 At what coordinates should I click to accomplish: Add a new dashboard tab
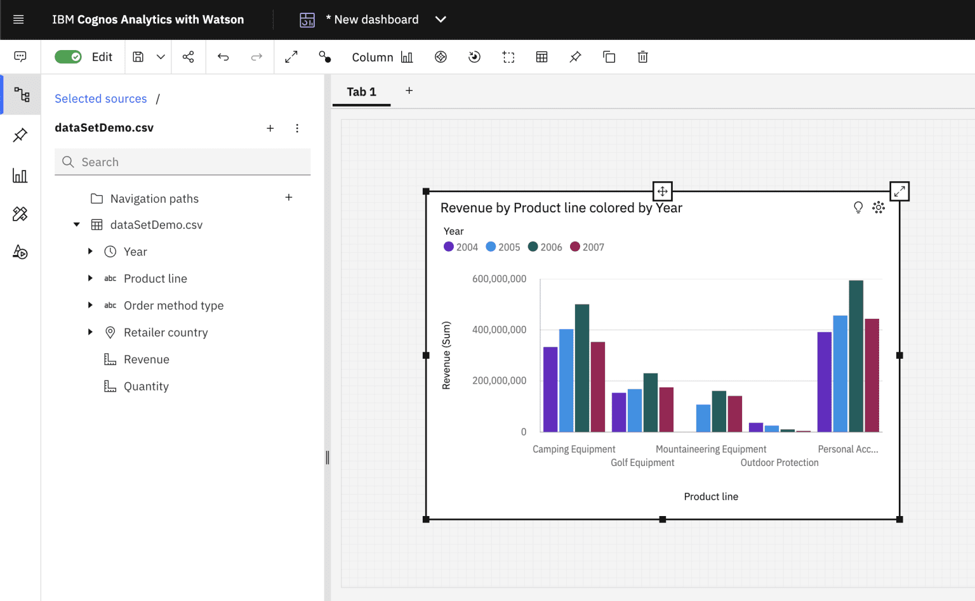409,91
